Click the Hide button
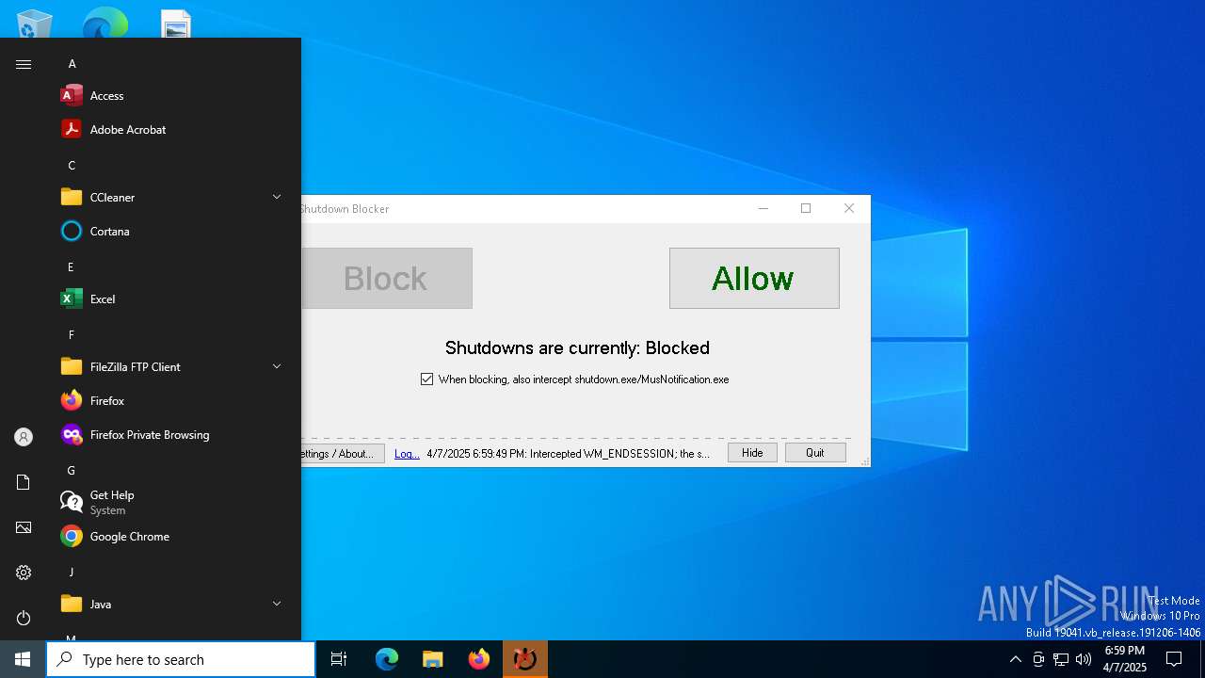 click(x=752, y=453)
